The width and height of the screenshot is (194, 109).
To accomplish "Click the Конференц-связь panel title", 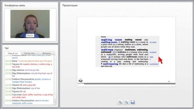I will click(x=15, y=5).
